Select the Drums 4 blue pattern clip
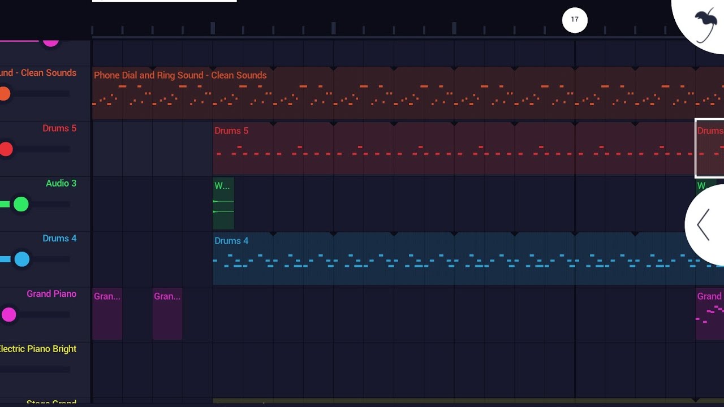 pyautogui.click(x=453, y=259)
